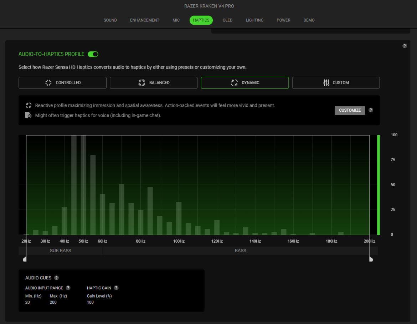The width and height of the screenshot is (417, 324).
Task: Open the Power tab
Action: tap(283, 20)
